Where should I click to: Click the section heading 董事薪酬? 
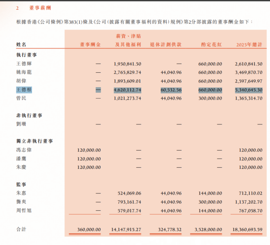click(x=40, y=8)
